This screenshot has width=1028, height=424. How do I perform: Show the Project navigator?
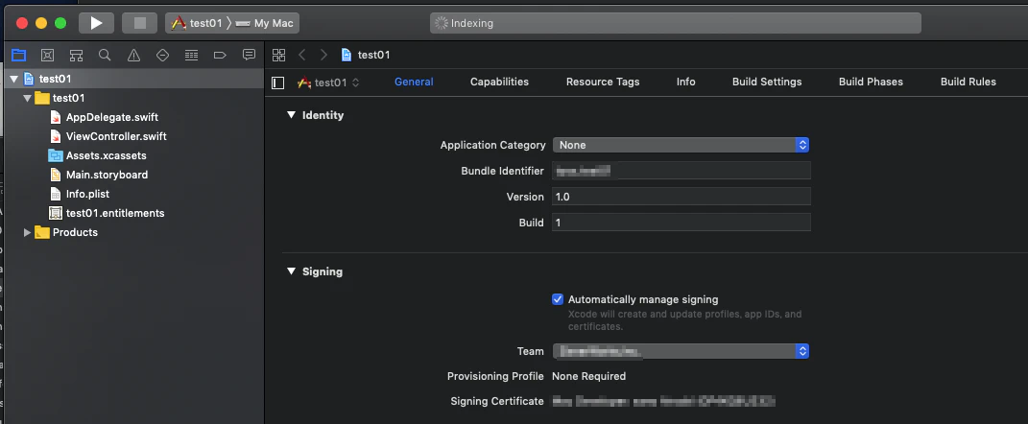[x=19, y=55]
